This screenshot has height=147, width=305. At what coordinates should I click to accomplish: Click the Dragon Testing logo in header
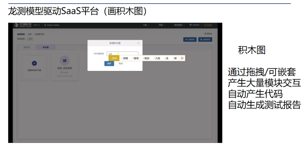[x=23, y=25]
